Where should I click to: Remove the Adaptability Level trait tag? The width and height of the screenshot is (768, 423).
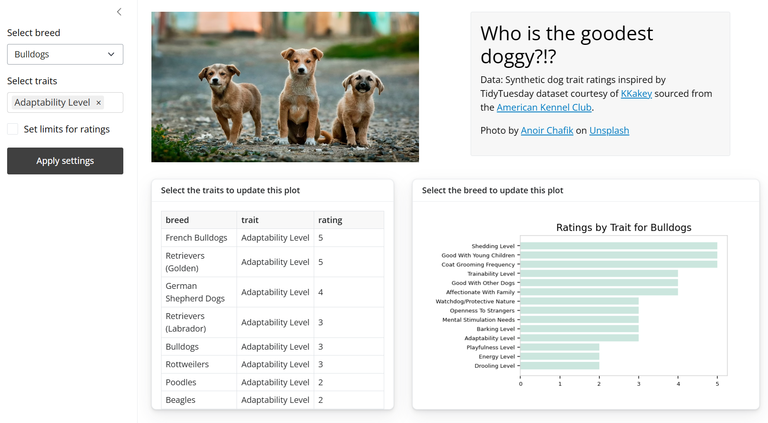[x=99, y=103]
